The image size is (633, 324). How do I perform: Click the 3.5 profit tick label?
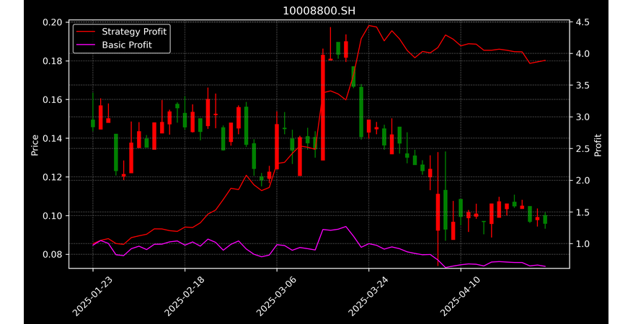point(582,86)
